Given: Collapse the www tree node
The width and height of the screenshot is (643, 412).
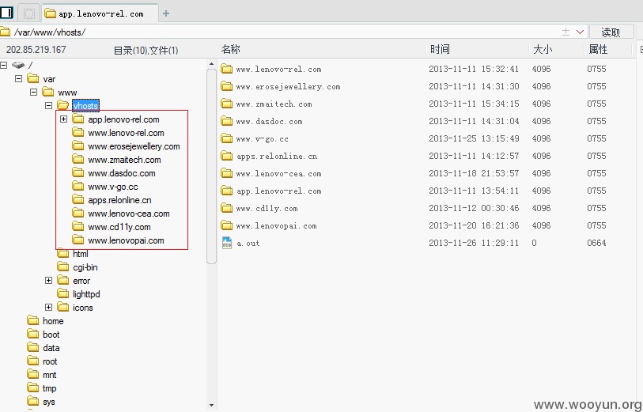Looking at the screenshot, I should (34, 92).
